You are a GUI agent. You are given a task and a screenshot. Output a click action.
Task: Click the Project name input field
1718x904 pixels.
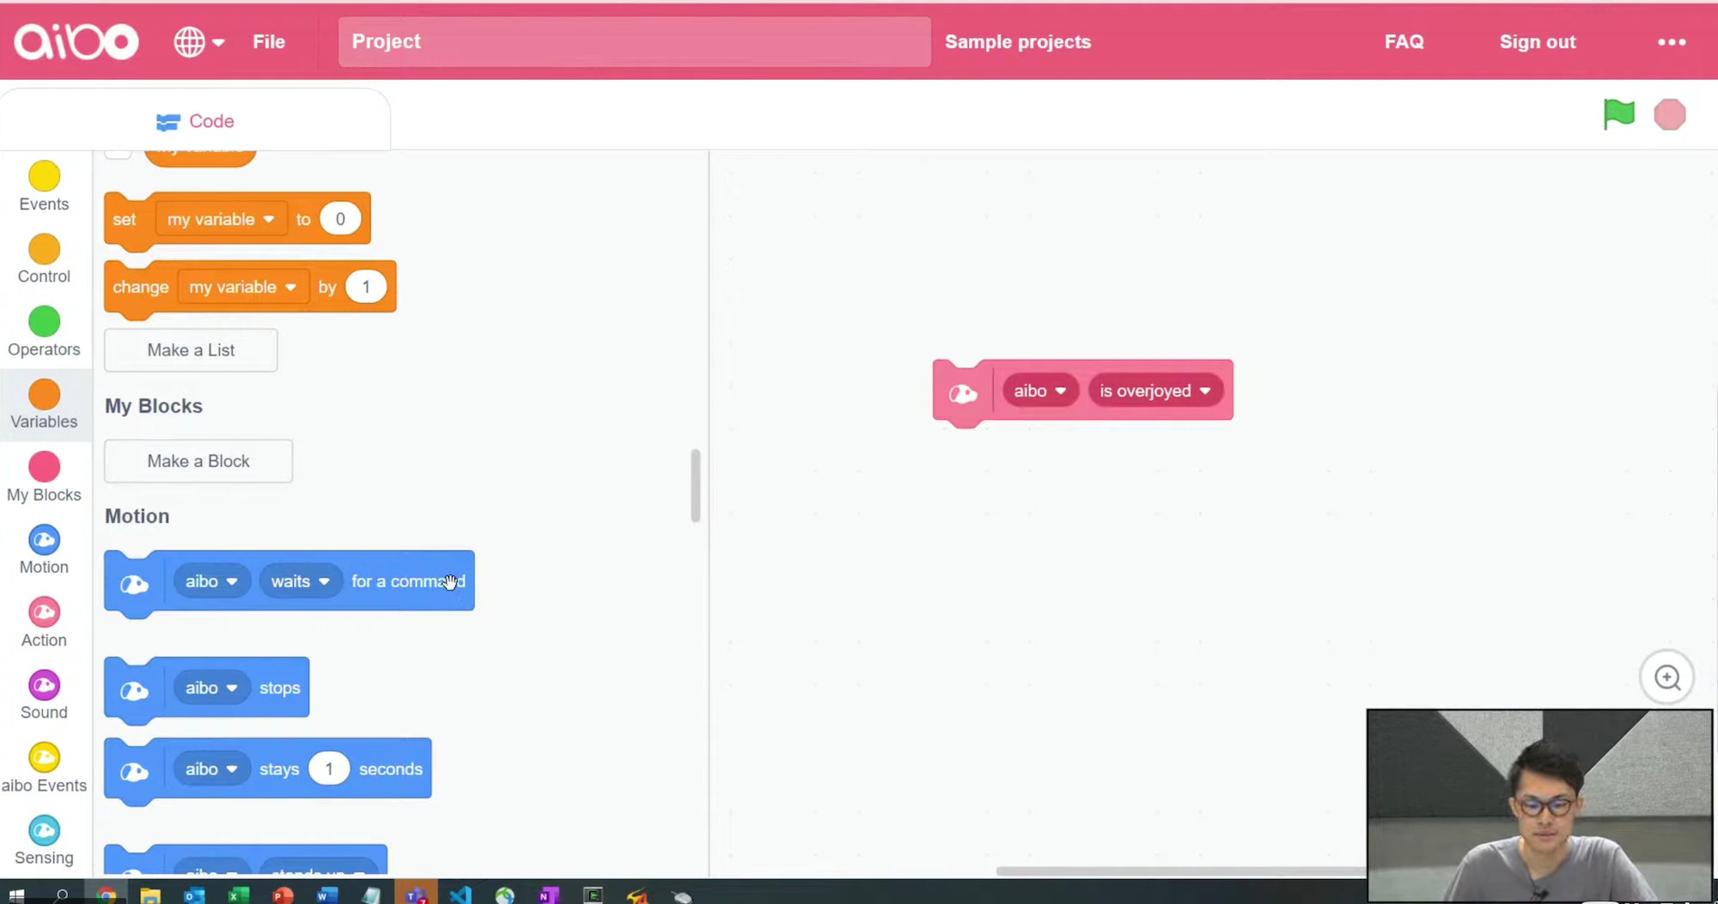coord(634,41)
